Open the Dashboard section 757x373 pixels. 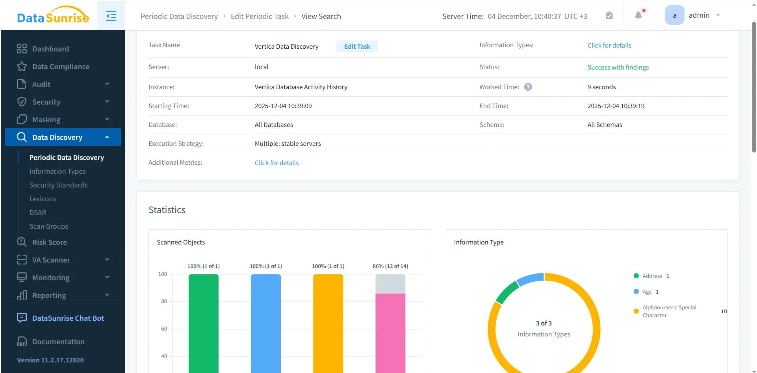coord(50,49)
